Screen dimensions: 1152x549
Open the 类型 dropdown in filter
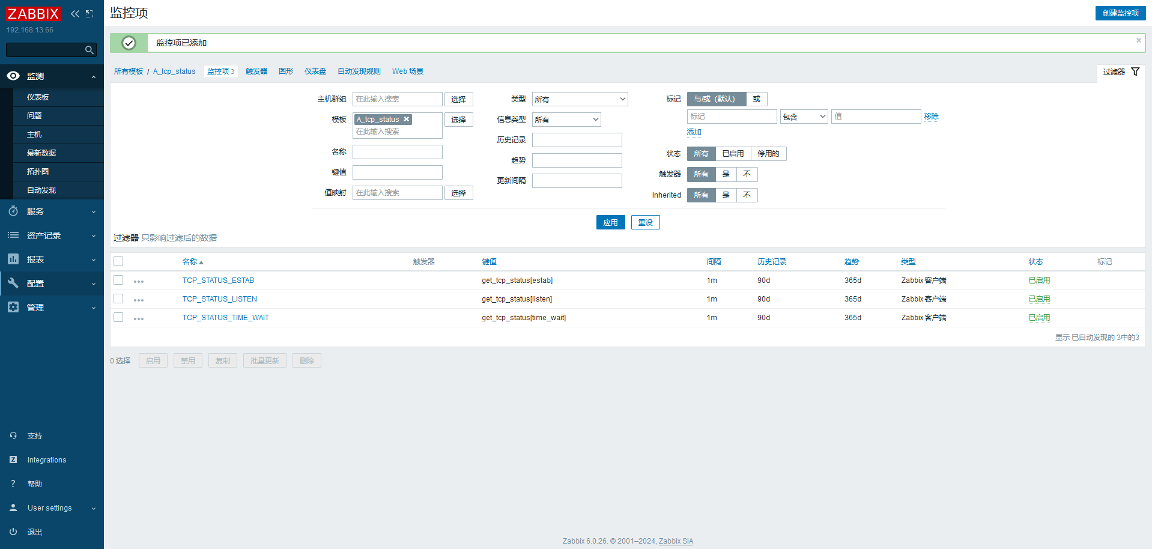coord(580,99)
